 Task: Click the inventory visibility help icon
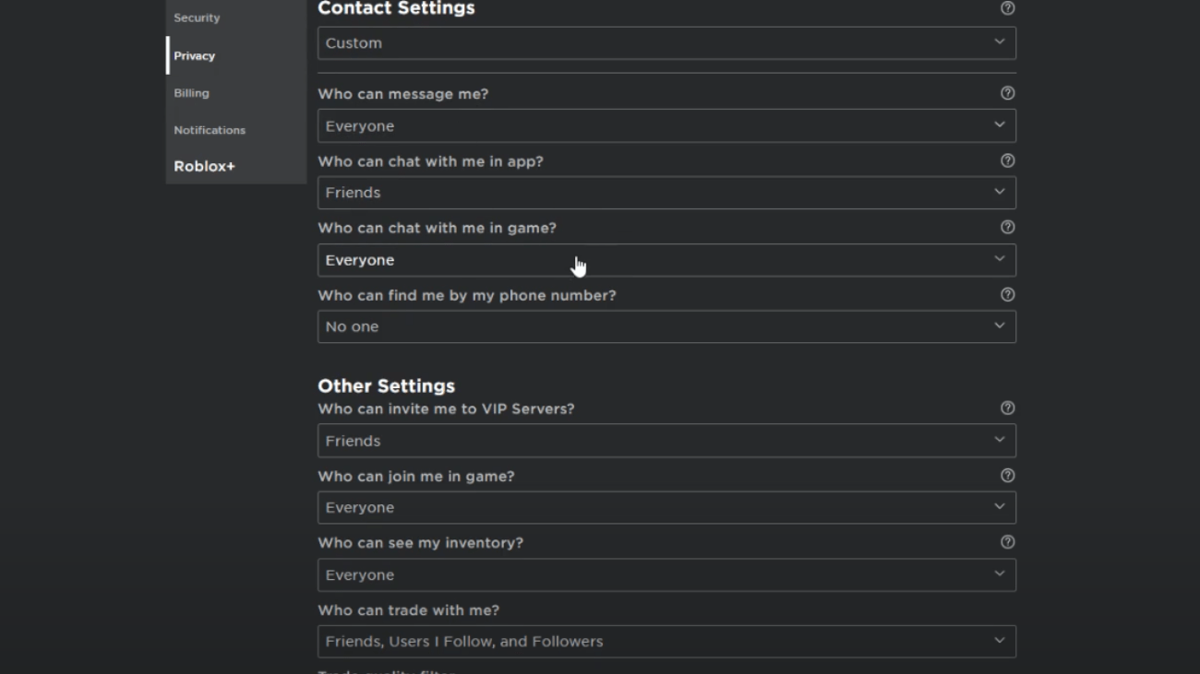click(x=1007, y=542)
